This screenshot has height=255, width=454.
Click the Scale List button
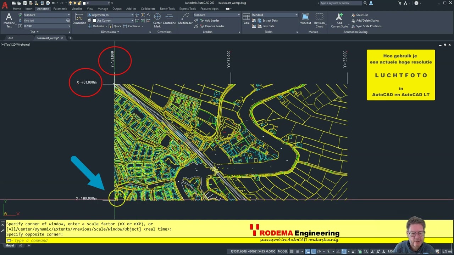359,15
